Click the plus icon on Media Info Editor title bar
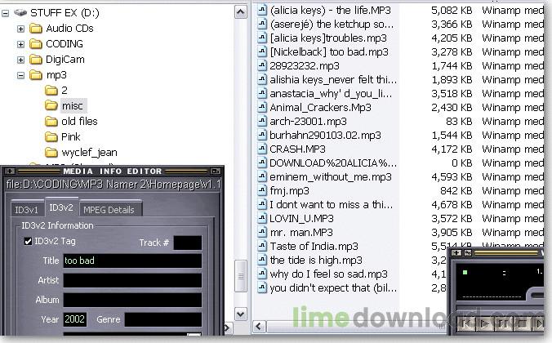 pos(10,171)
